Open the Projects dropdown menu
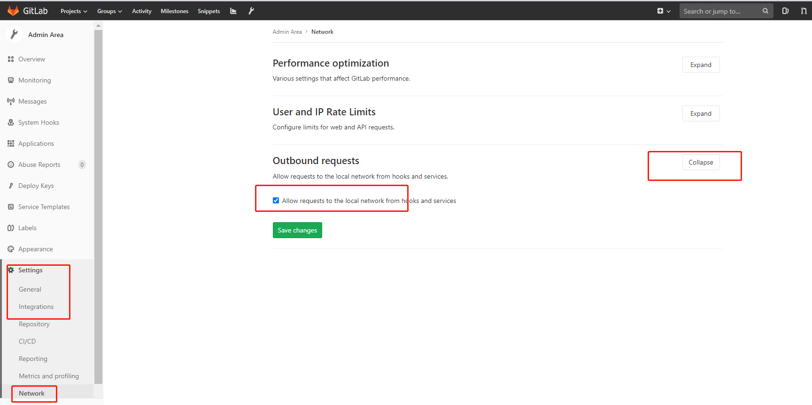Viewport: 812px width, 405px height. (x=74, y=11)
